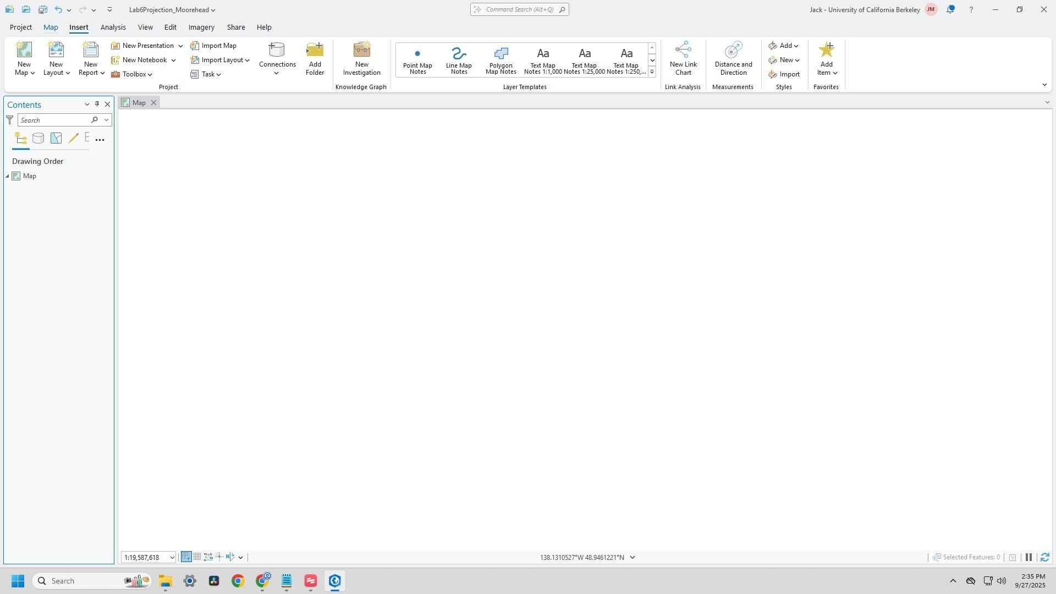Toggle the grid display in status bar

(x=197, y=557)
